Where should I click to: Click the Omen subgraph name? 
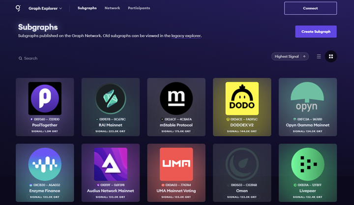(x=242, y=191)
